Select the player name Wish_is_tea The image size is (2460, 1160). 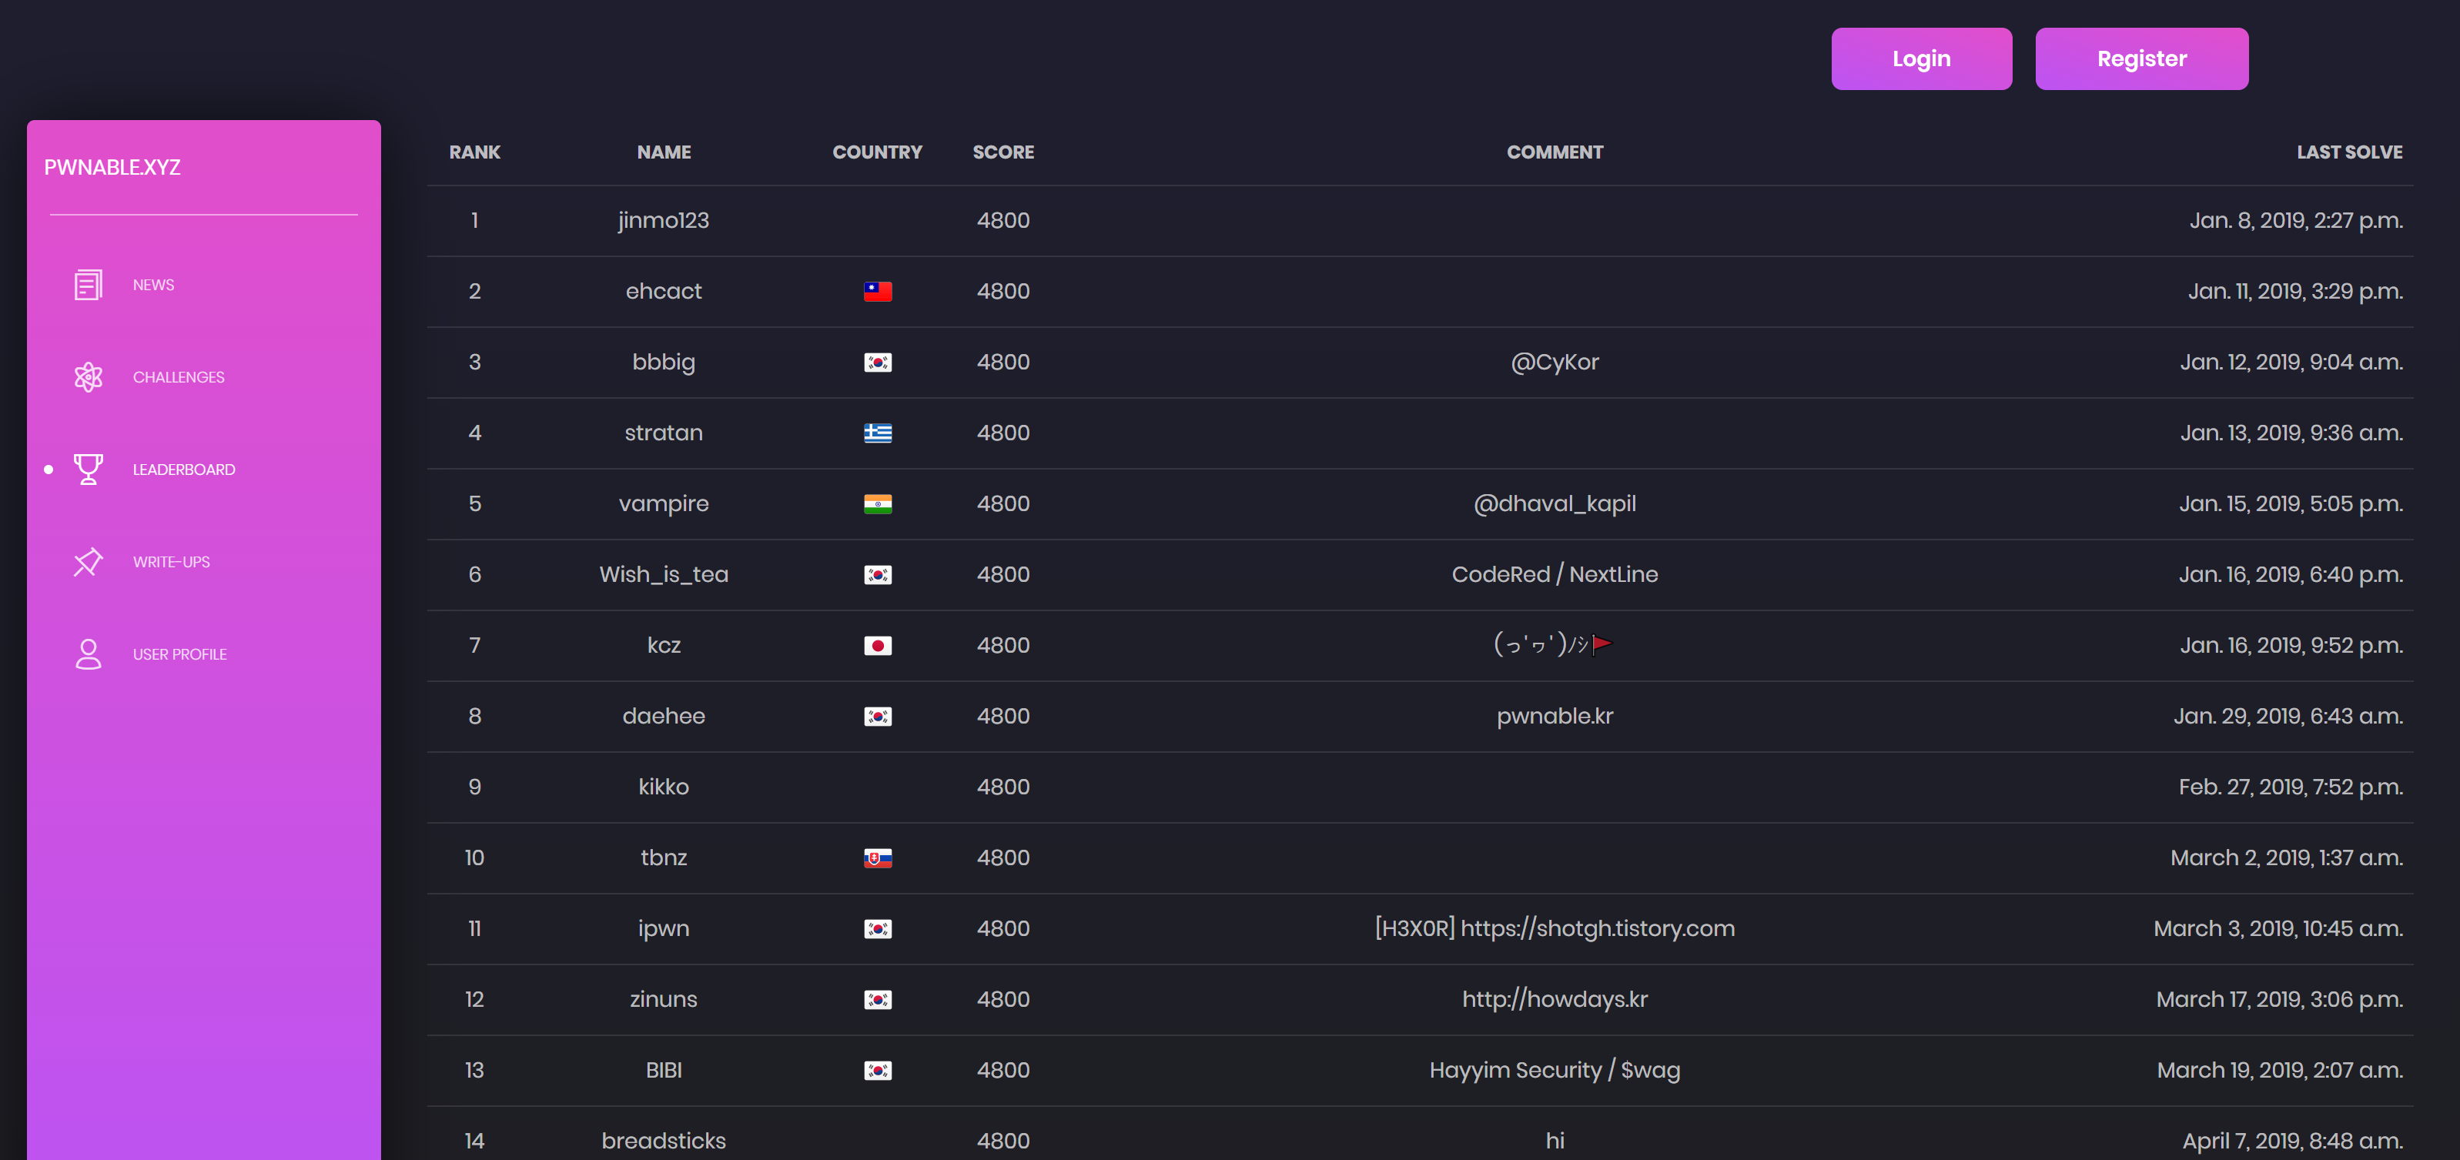pos(664,575)
